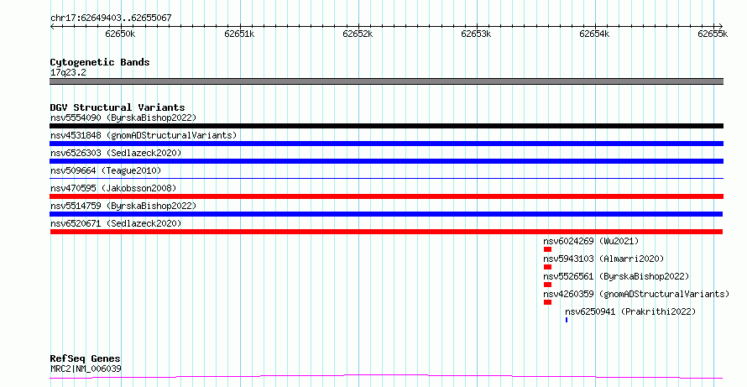Click the 62654k ruler tick label
The height and width of the screenshot is (387, 747).
click(594, 34)
